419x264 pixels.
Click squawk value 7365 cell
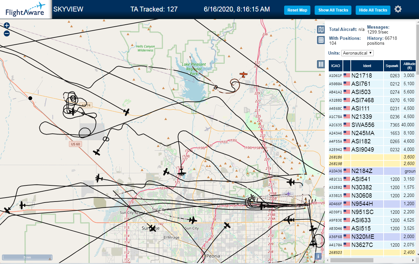[x=392, y=125]
